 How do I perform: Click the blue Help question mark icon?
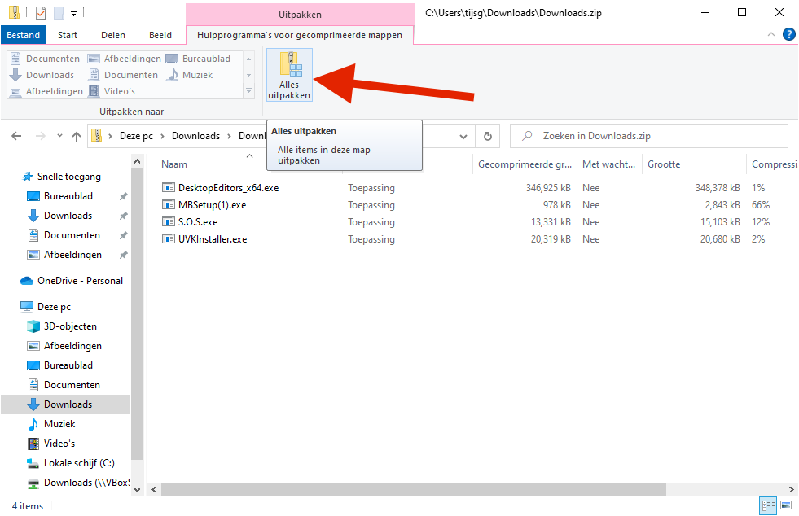tap(788, 34)
